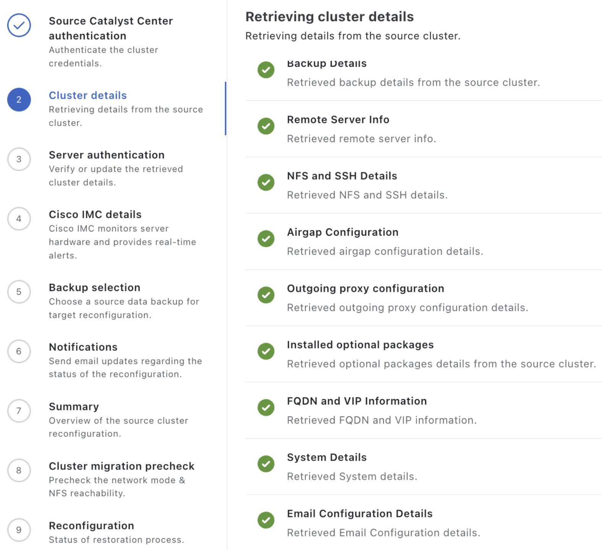Click the completed checkmark for Source Catalyst Center authentication
The image size is (602, 550).
(x=19, y=26)
